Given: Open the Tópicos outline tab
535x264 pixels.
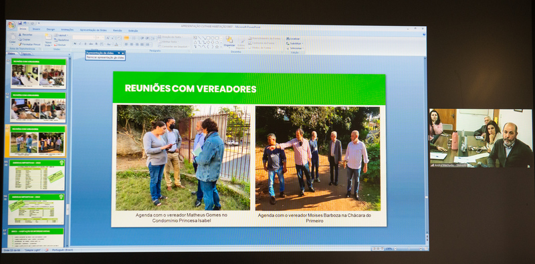Looking at the screenshot, I should click(x=26, y=54).
